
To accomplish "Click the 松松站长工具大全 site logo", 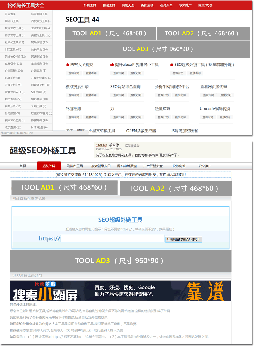I will tap(26, 5).
